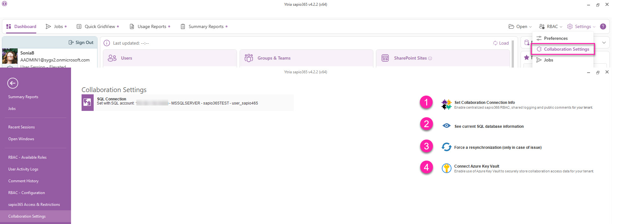This screenshot has width=626, height=224.
Task: Open the Users dashboard card
Action: coord(170,58)
